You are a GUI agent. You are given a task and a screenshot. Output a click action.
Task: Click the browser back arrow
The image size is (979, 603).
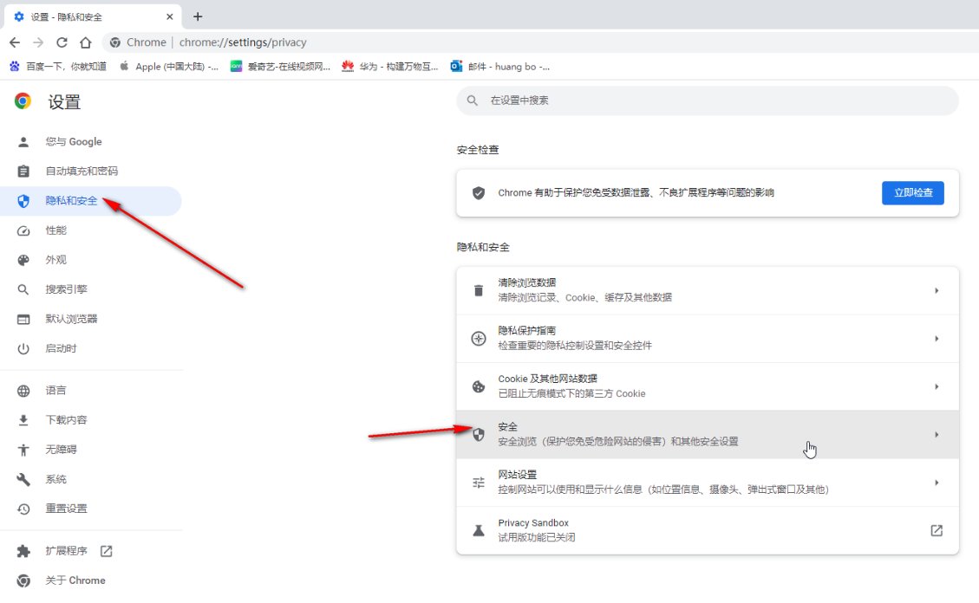(x=15, y=42)
